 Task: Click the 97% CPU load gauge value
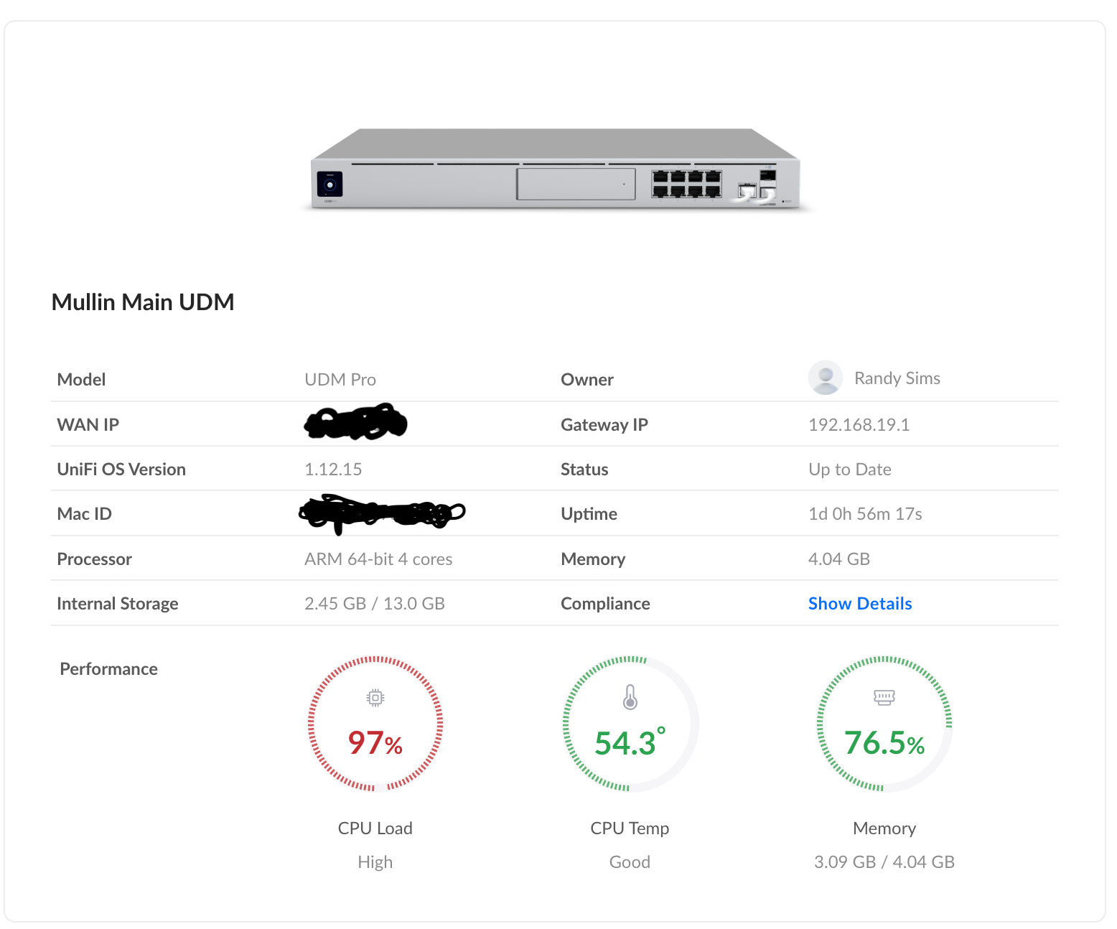click(x=375, y=743)
